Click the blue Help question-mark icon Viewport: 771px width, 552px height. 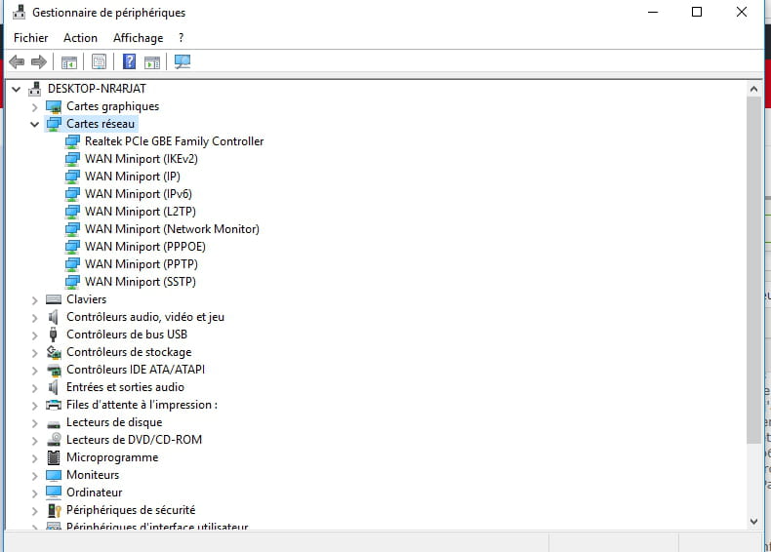coord(129,61)
